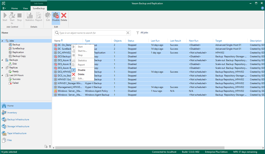Toggle checked Disable in context menu
The width and height of the screenshot is (265, 154).
pyautogui.click(x=83, y=70)
